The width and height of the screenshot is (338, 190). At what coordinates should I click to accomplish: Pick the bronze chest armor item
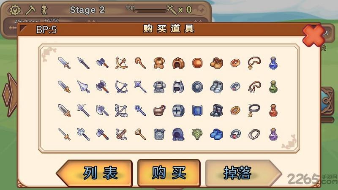coord(159,63)
